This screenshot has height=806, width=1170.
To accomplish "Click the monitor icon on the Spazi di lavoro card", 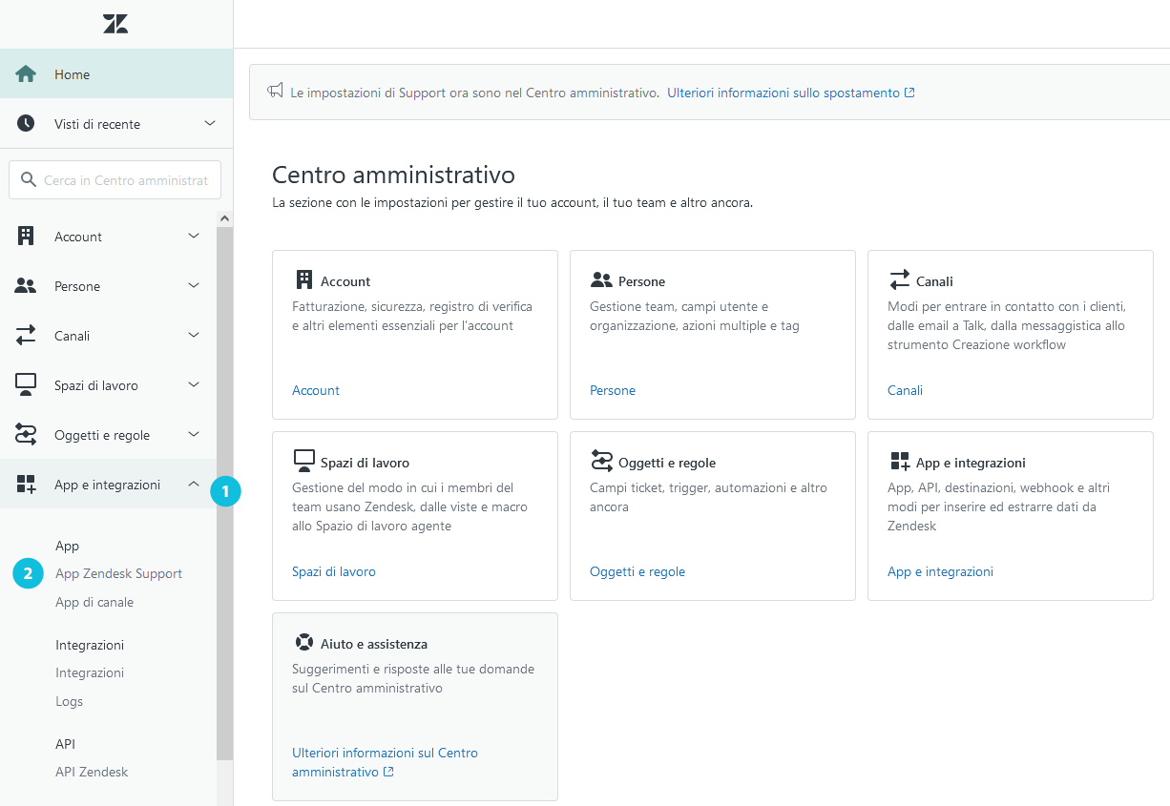I will [304, 462].
